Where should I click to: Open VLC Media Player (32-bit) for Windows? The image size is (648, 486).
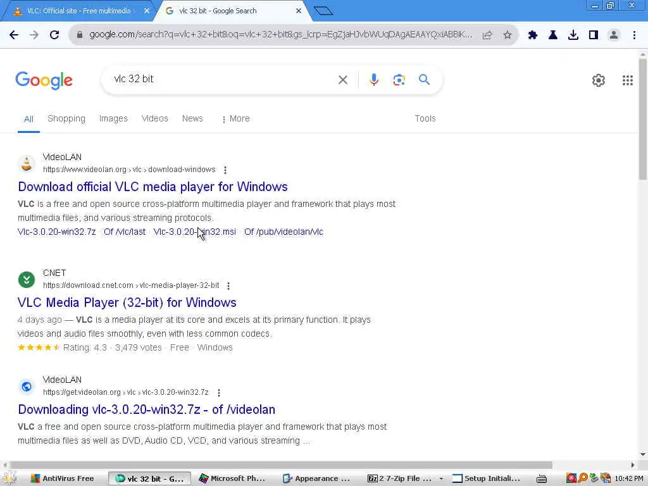coord(127,302)
